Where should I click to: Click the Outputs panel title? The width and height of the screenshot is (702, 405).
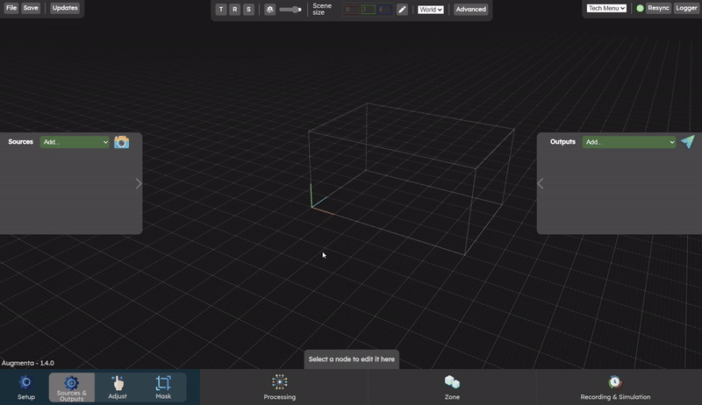point(562,142)
